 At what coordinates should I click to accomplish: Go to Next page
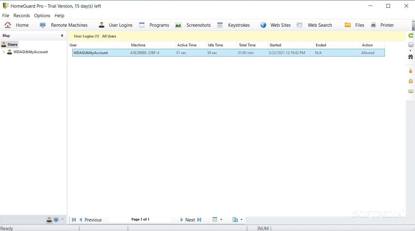[187, 220]
